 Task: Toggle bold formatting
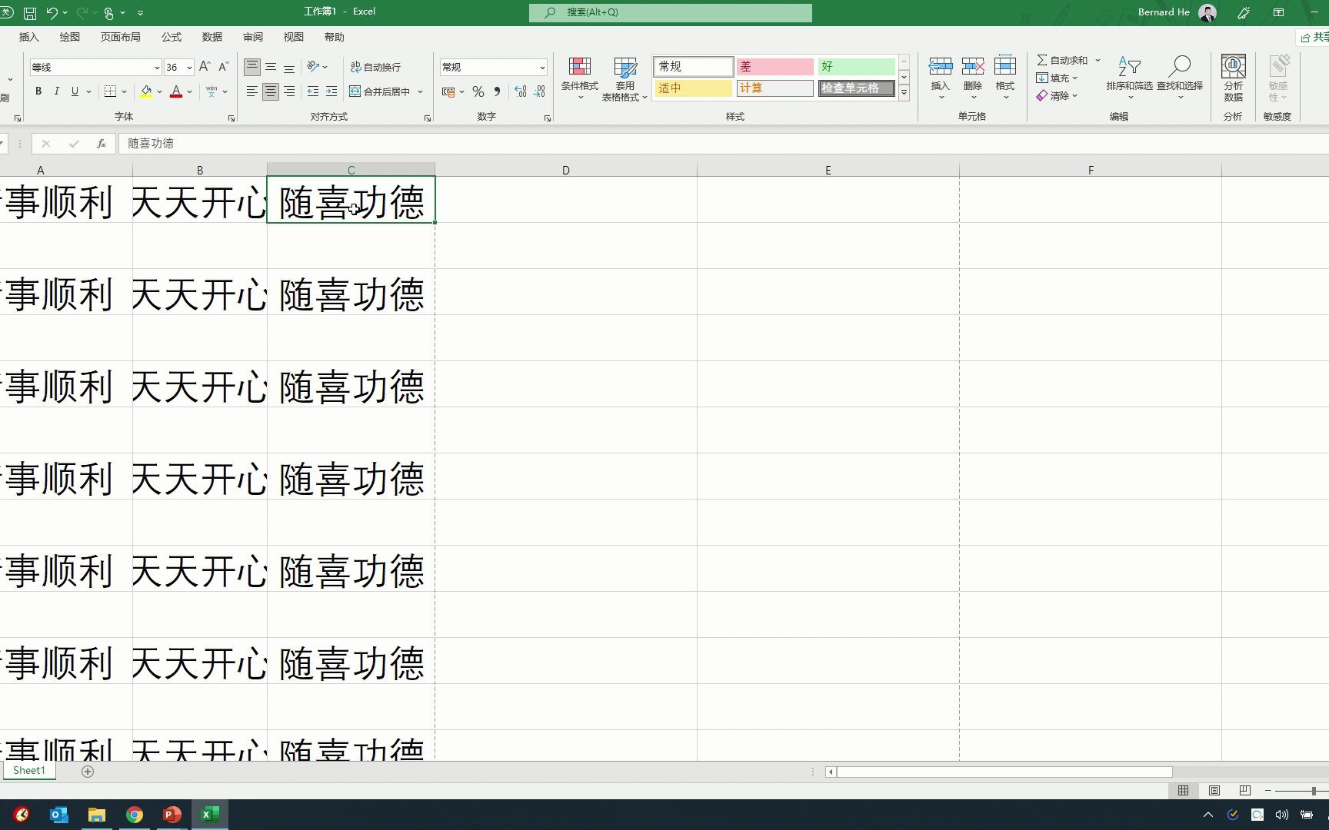pyautogui.click(x=38, y=91)
